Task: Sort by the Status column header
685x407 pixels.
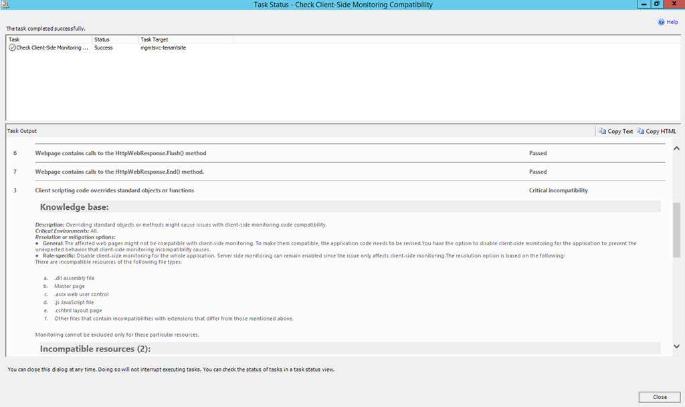Action: [x=114, y=39]
